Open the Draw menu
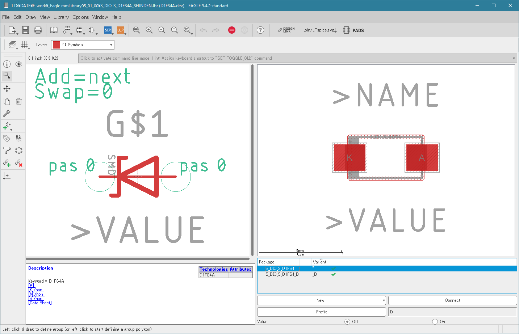Image resolution: width=519 pixels, height=334 pixels. click(31, 17)
